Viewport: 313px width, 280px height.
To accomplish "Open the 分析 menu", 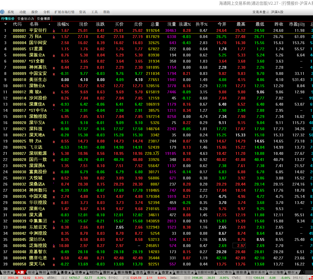I will [47, 12].
